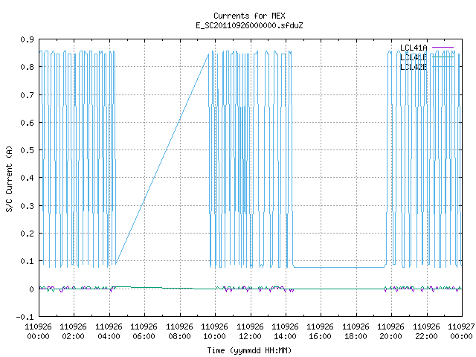476x357 pixels.
Task: Click the 0.6 y-axis tick value
Action: 27,123
